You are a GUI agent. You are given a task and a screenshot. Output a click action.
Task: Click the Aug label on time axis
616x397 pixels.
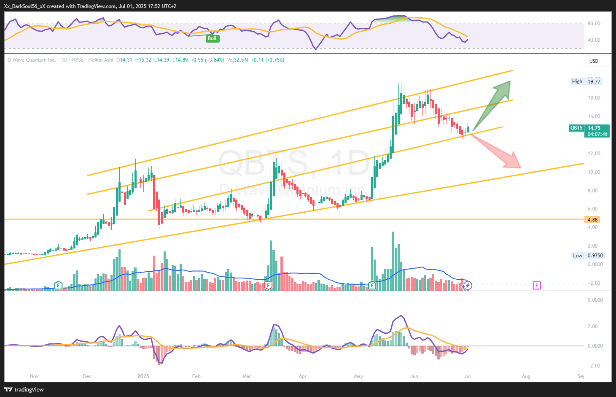click(x=526, y=376)
